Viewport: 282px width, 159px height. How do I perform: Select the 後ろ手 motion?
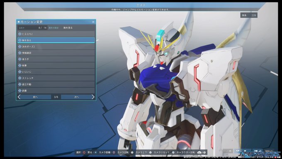[56, 59]
